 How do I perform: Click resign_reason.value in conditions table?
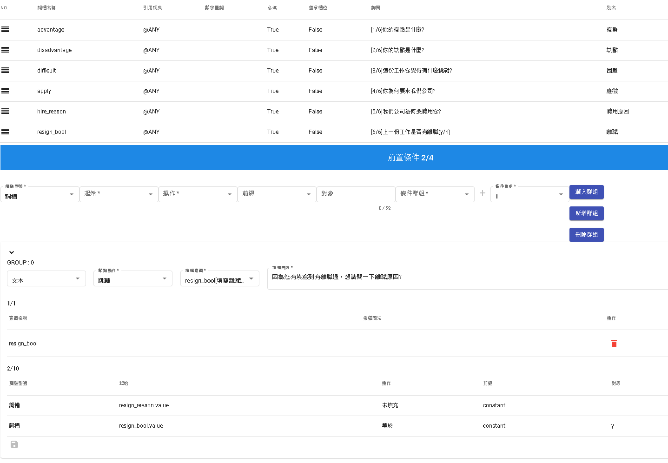click(x=144, y=405)
